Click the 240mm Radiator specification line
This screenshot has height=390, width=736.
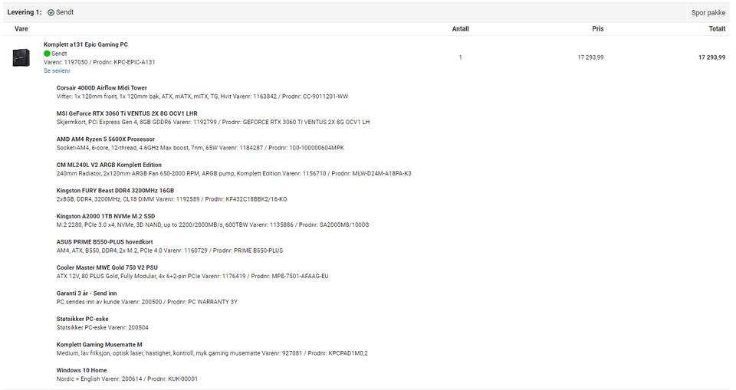pyautogui.click(x=234, y=174)
